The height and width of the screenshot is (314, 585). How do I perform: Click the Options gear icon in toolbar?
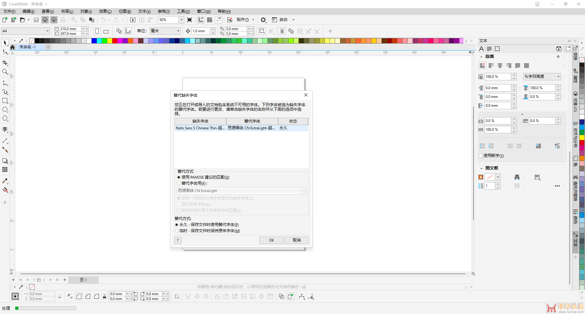[x=263, y=20]
